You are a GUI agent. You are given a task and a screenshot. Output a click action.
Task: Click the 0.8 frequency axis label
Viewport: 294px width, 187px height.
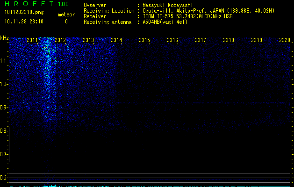(4, 131)
